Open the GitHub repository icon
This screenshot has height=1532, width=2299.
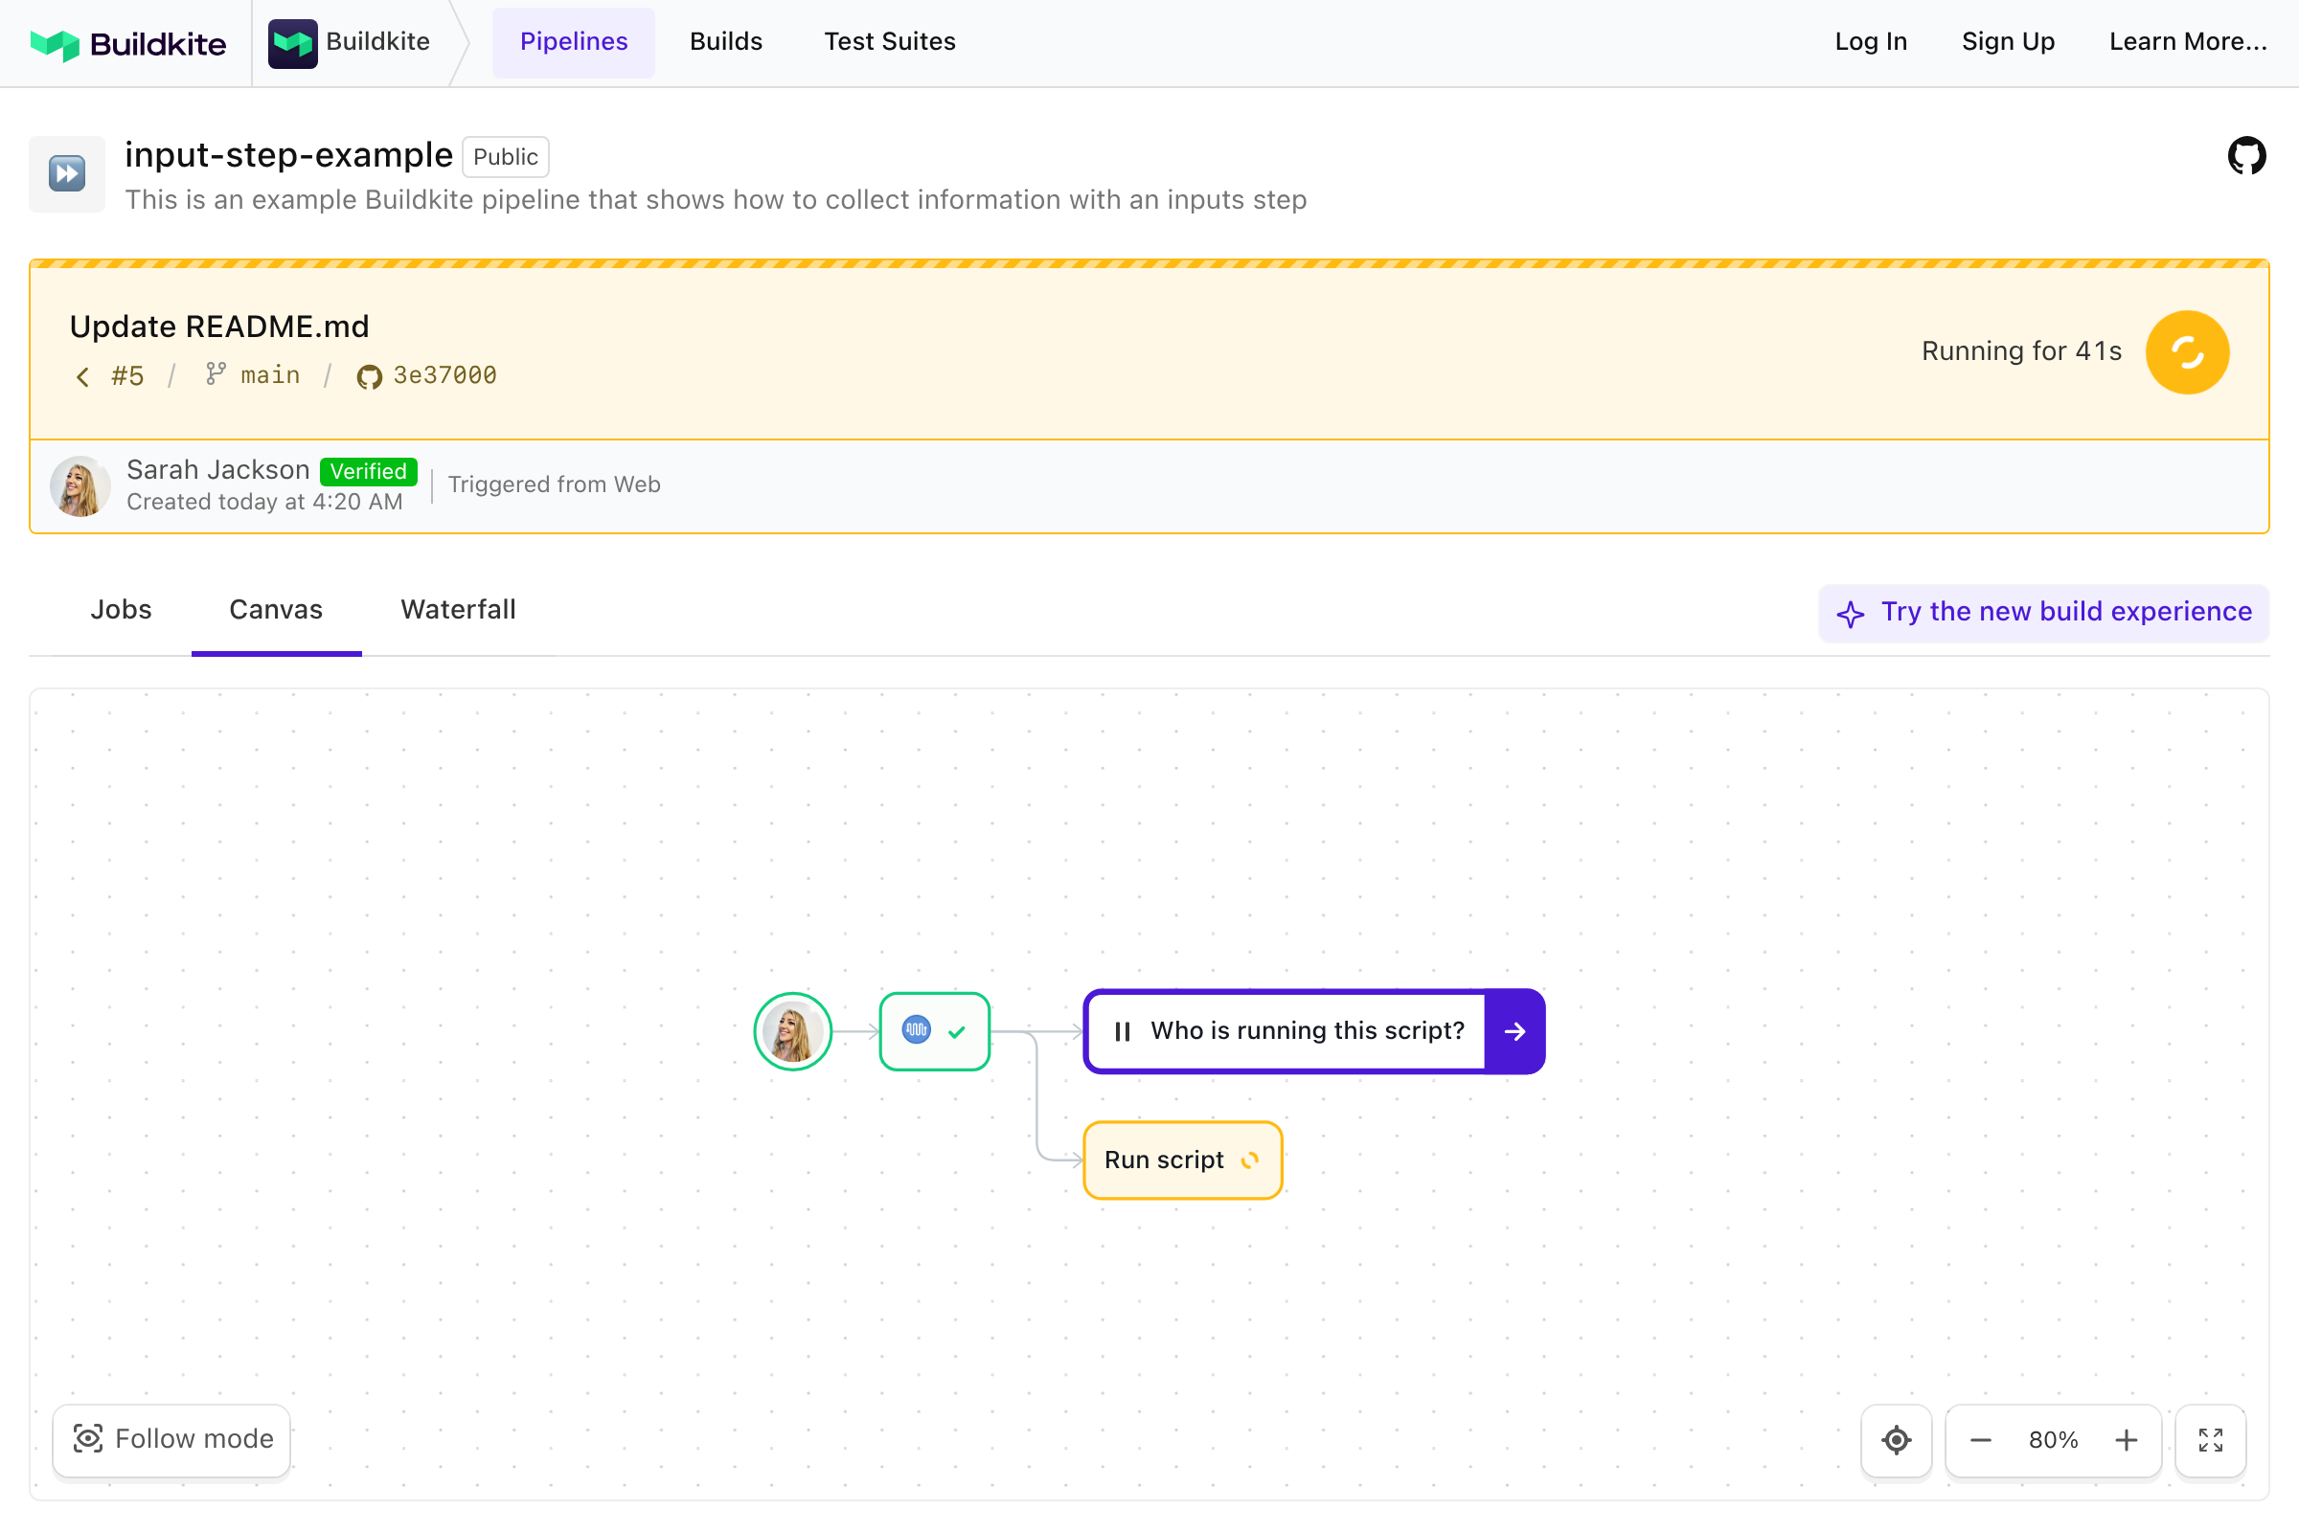point(2245,155)
